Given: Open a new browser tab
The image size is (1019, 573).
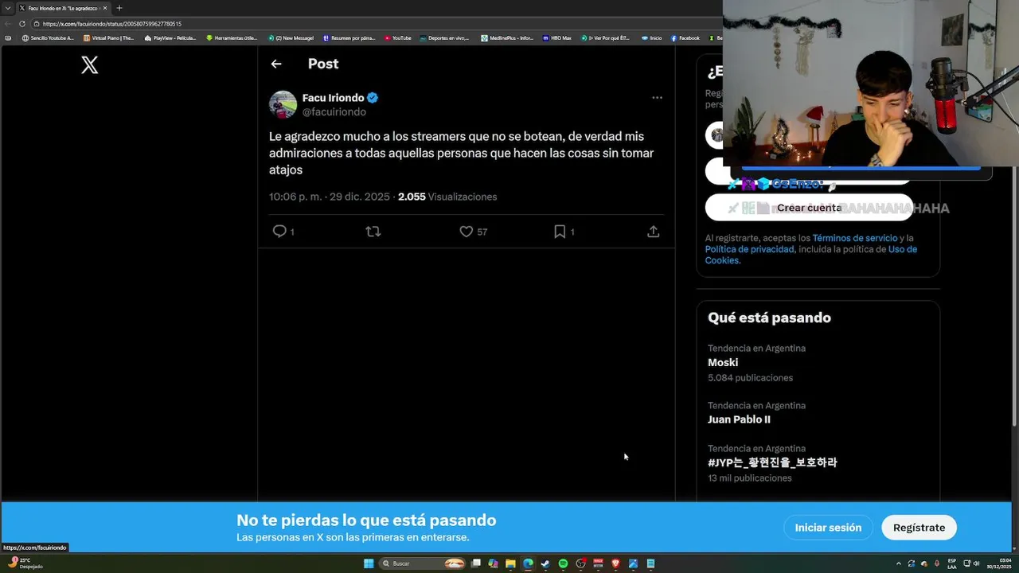Looking at the screenshot, I should 119,8.
